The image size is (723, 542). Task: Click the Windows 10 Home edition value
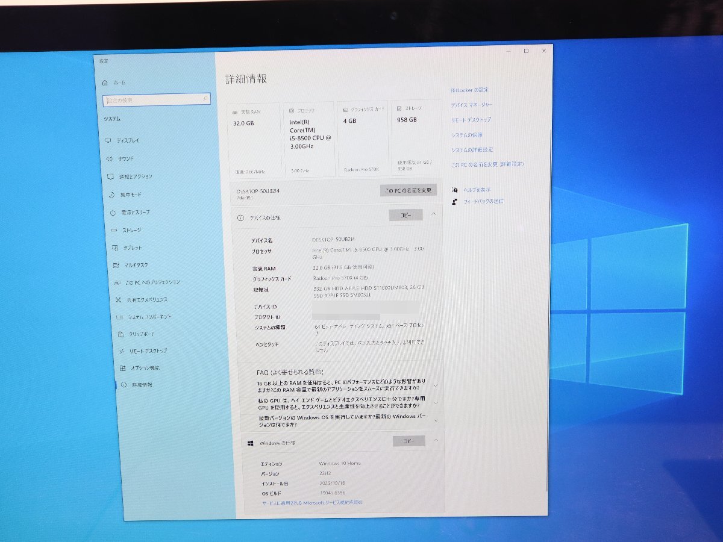[340, 464]
